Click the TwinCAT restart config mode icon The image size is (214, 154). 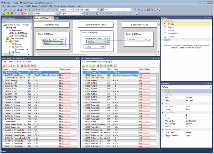[x=12, y=14]
